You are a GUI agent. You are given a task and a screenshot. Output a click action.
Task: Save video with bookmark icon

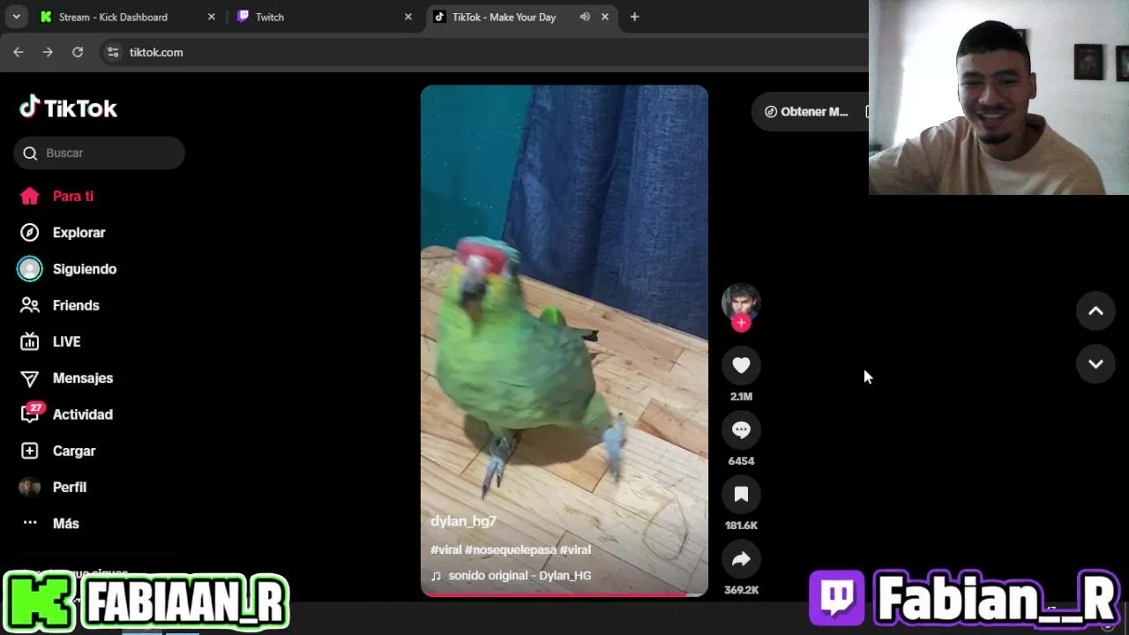[x=741, y=494]
